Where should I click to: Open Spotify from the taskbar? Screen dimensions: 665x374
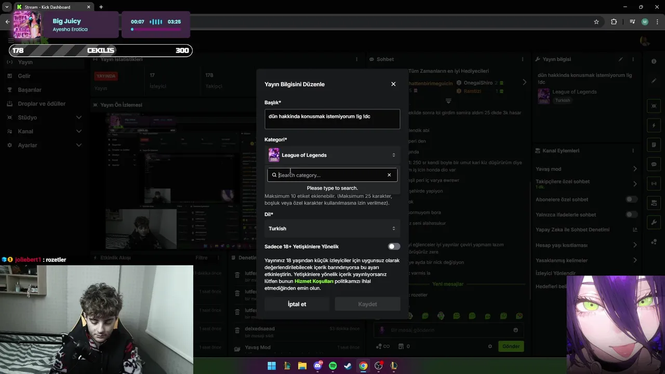pyautogui.click(x=332, y=366)
